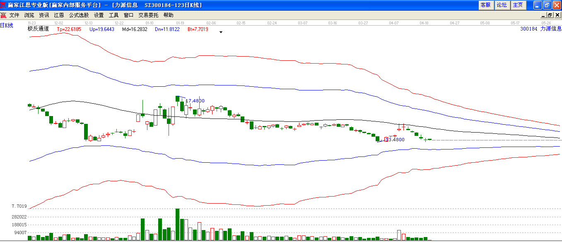Click the 04-27 date marker

coord(455,23)
